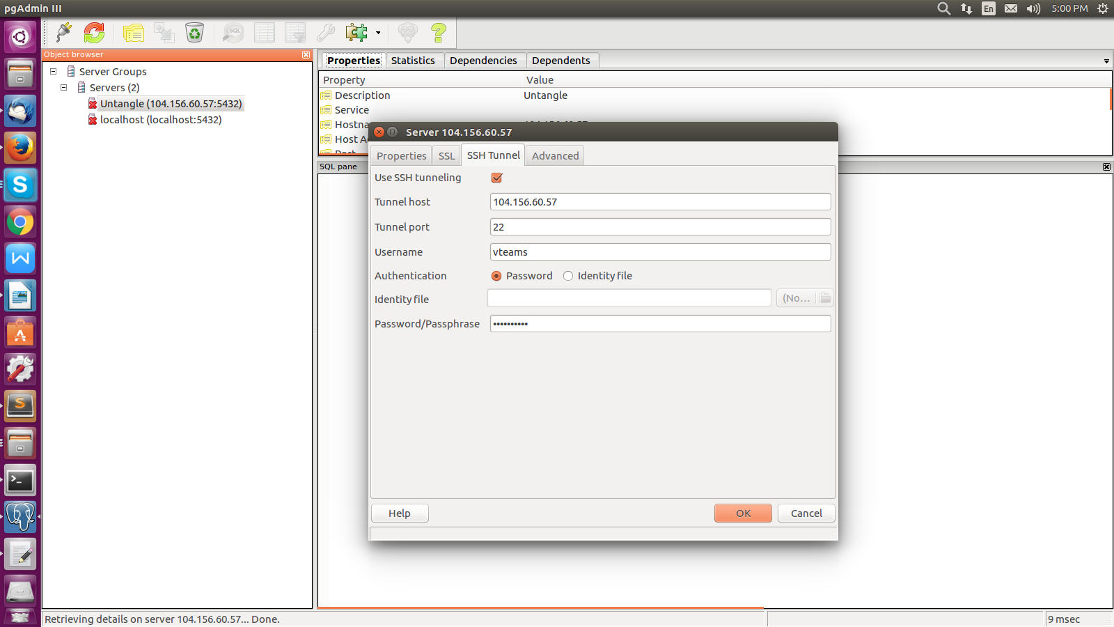Click the Help button in dialog
Image resolution: width=1114 pixels, height=627 pixels.
click(400, 513)
